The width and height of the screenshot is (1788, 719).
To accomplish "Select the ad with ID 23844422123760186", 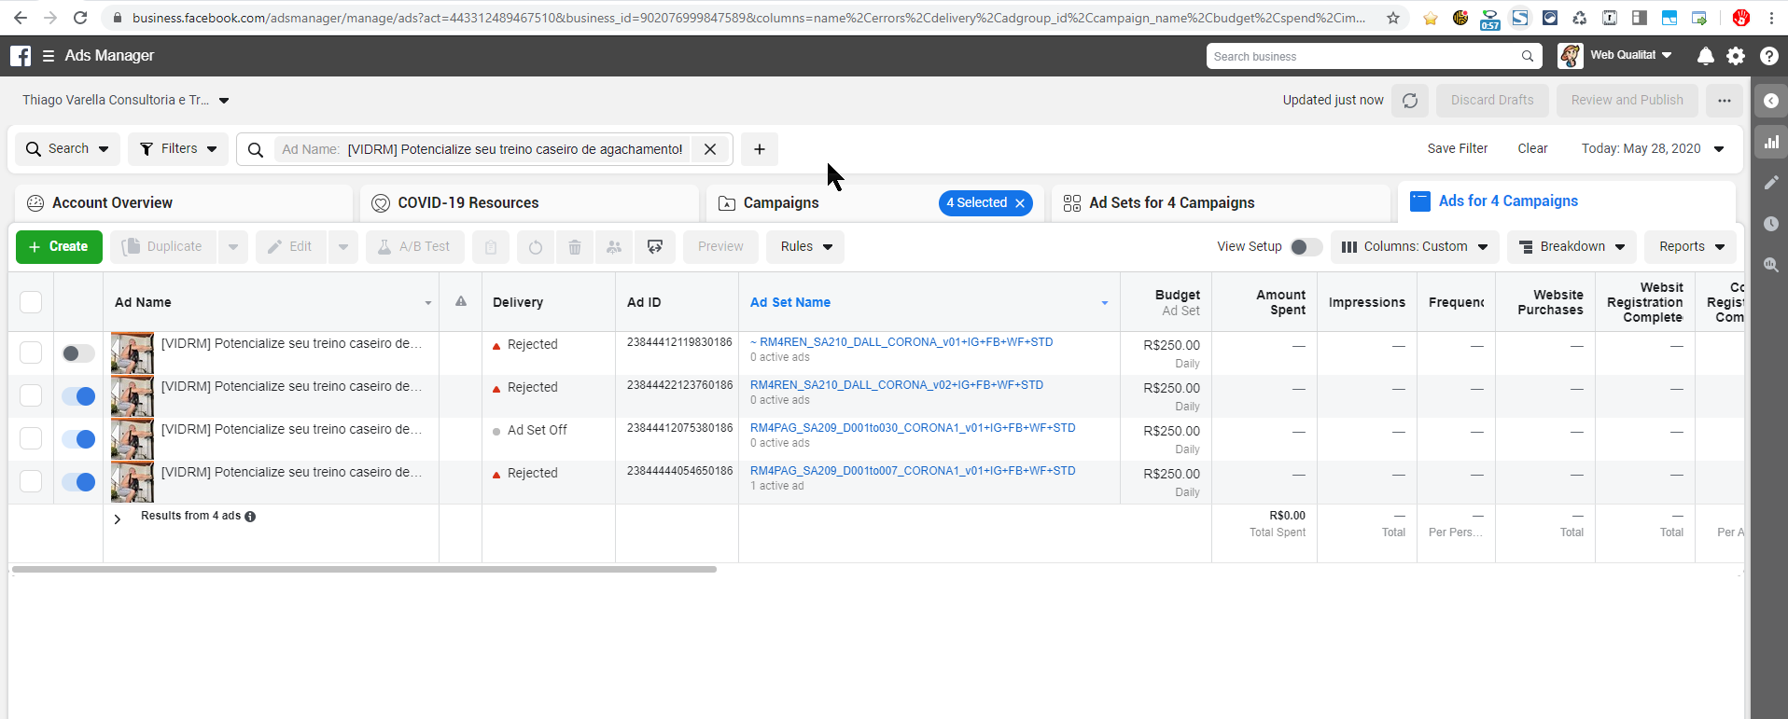I will 31,395.
